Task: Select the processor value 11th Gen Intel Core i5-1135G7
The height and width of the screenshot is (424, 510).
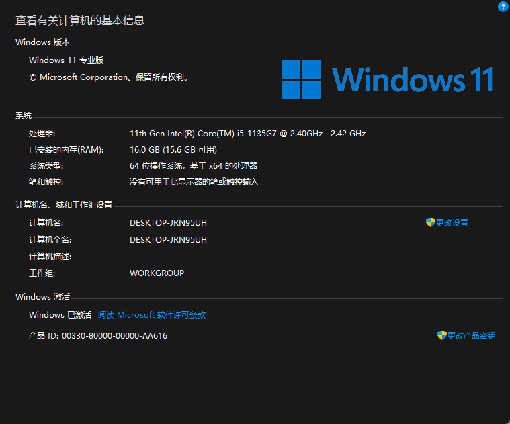Action: coord(226,134)
